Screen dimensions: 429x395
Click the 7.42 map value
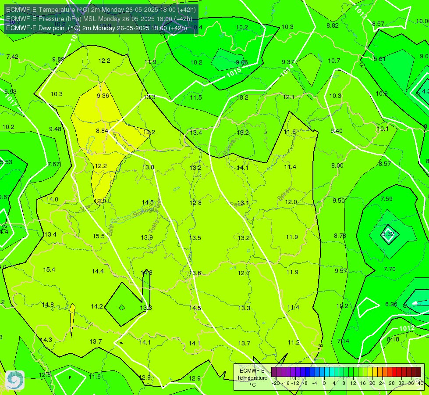pos(12,57)
